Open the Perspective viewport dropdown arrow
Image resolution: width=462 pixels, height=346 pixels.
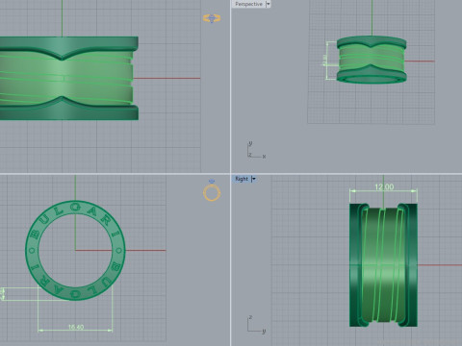tap(269, 4)
